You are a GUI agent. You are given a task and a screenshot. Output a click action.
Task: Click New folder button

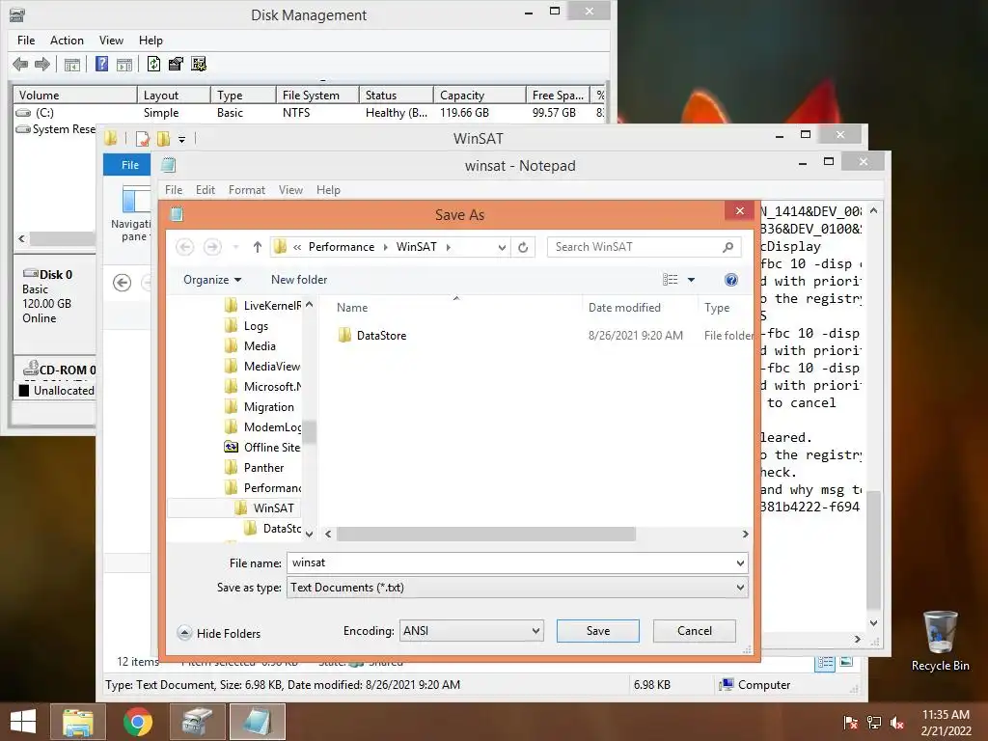299,280
